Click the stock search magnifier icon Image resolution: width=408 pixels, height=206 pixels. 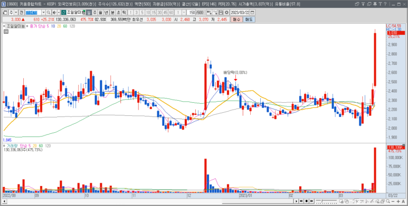49,13
